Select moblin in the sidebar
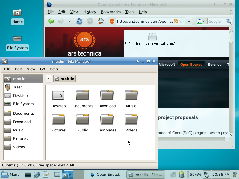The image size is (239, 179). (23, 79)
